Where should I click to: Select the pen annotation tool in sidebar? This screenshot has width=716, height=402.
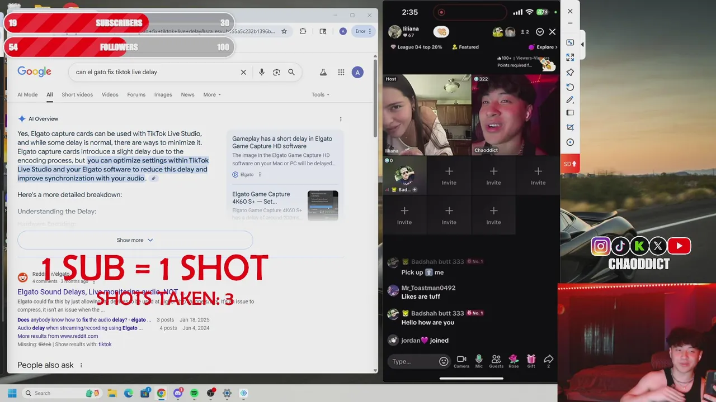click(x=570, y=100)
